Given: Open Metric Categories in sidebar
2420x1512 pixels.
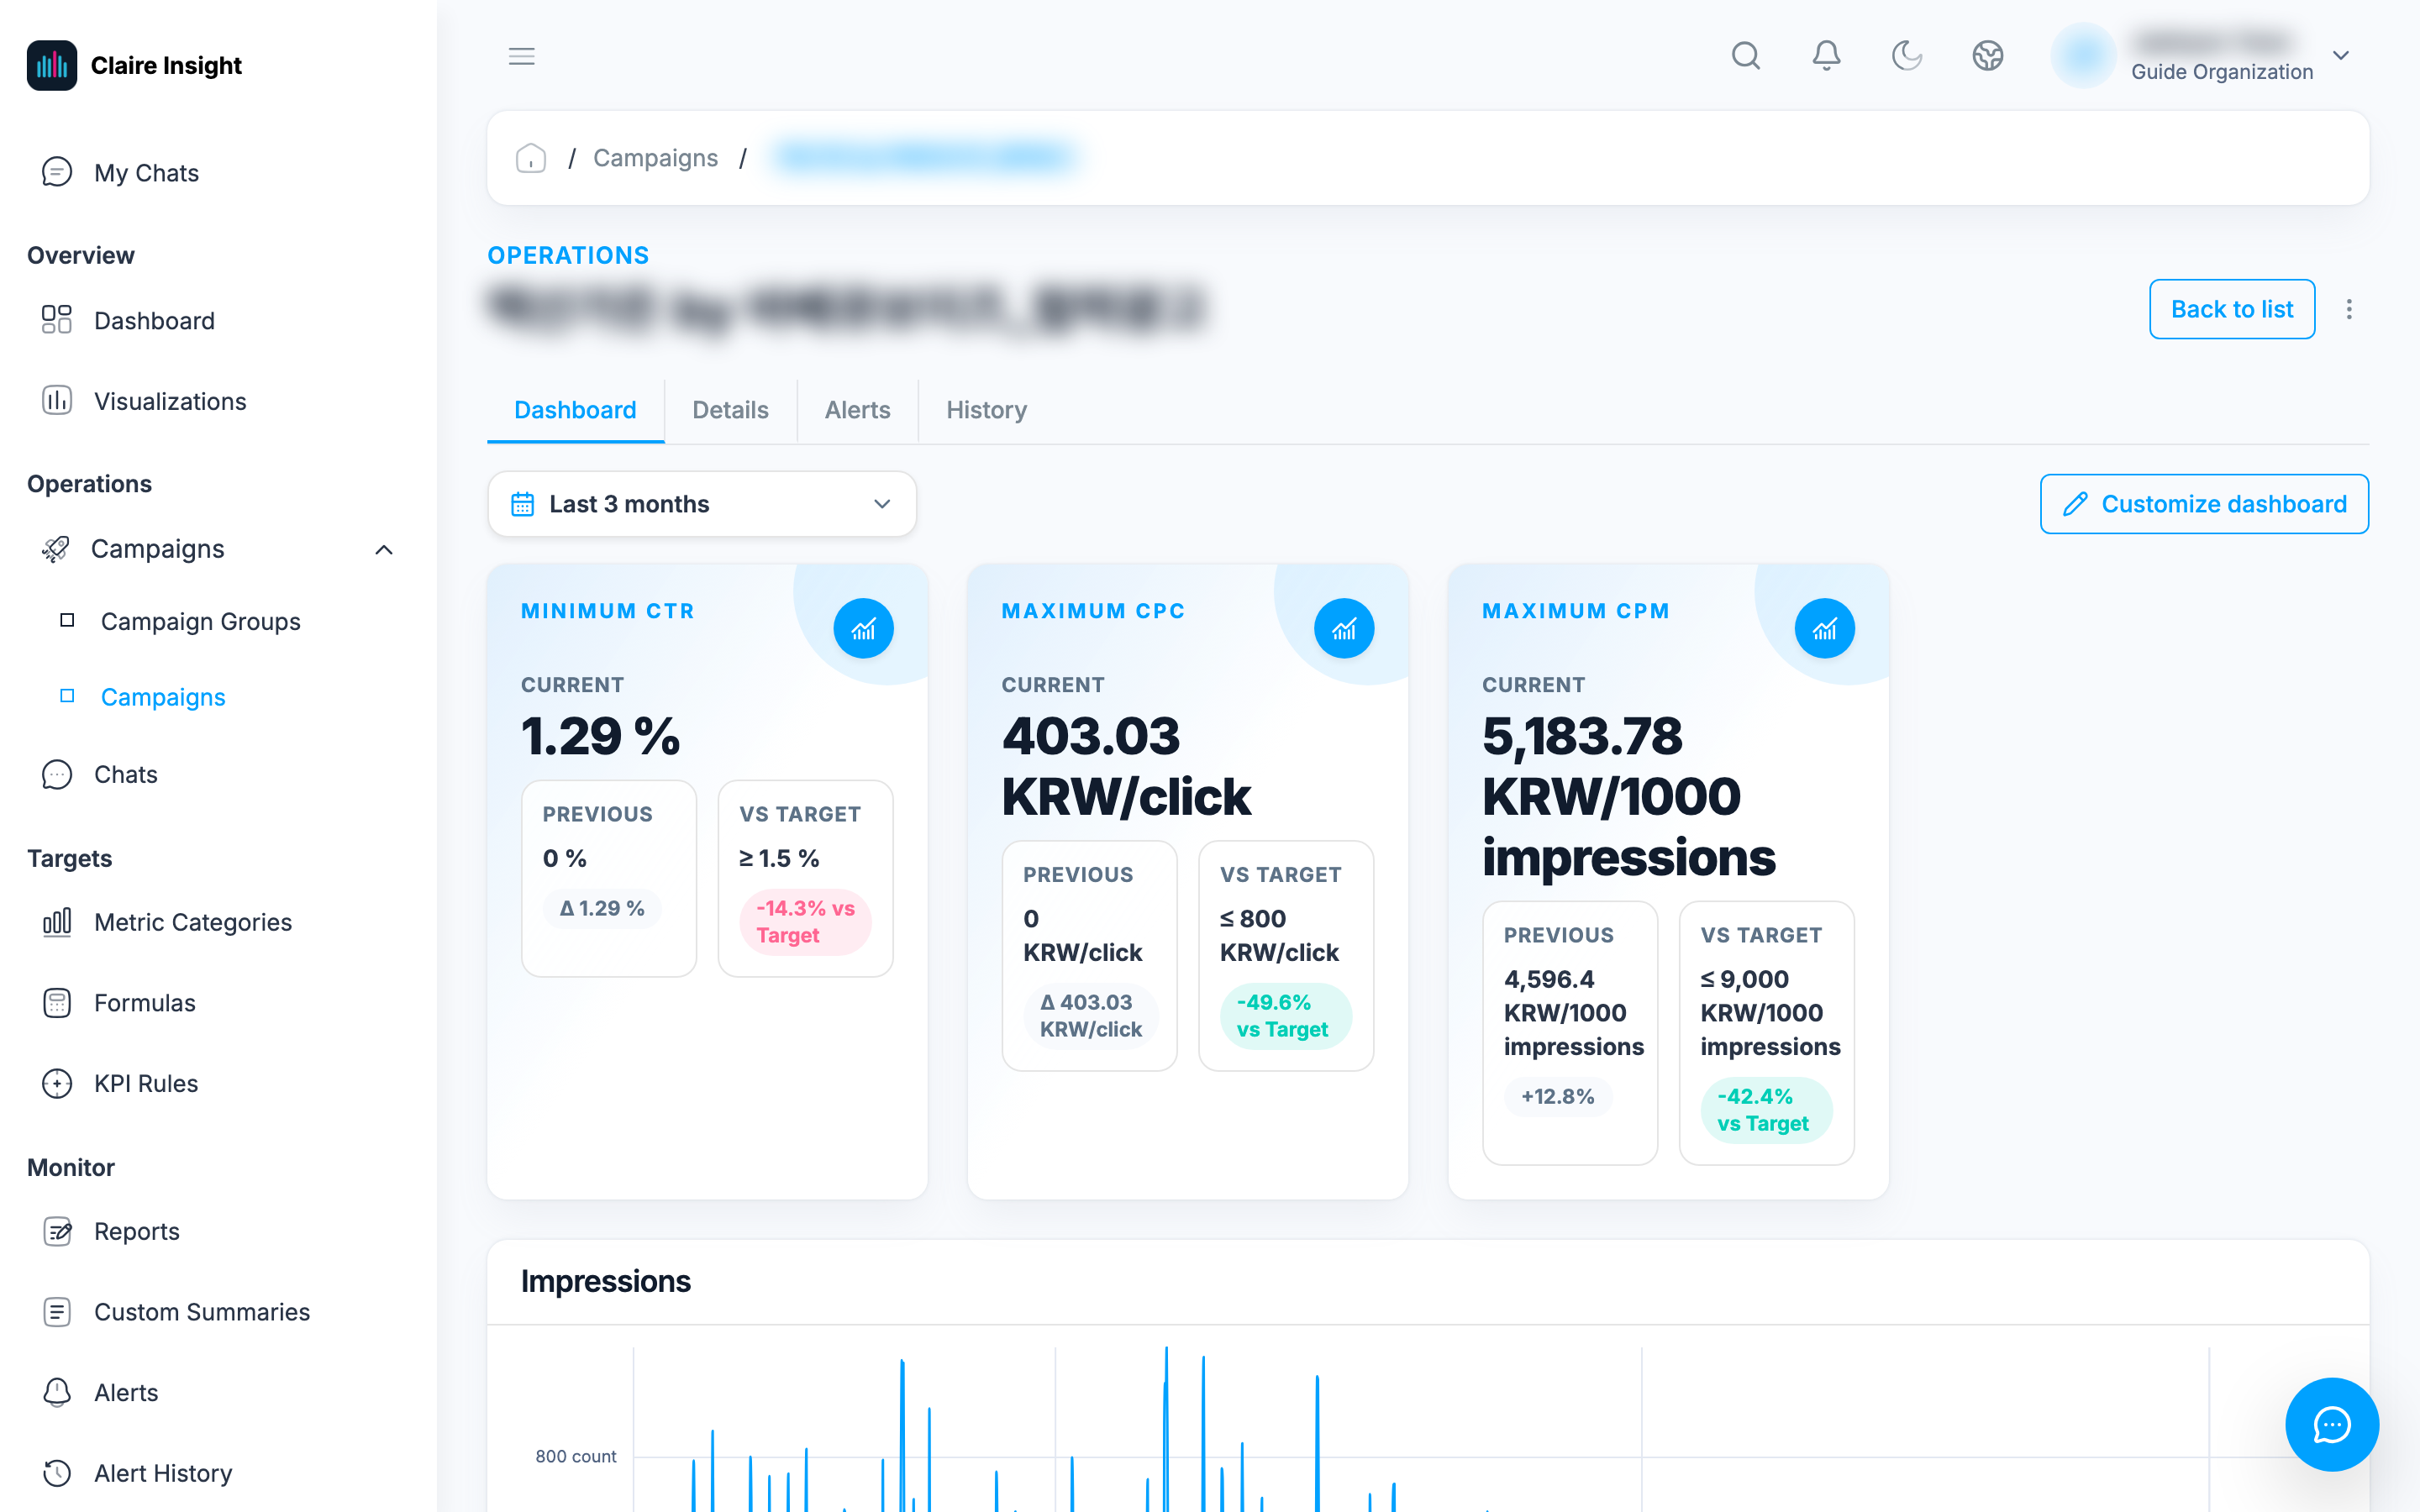Looking at the screenshot, I should (x=218, y=922).
